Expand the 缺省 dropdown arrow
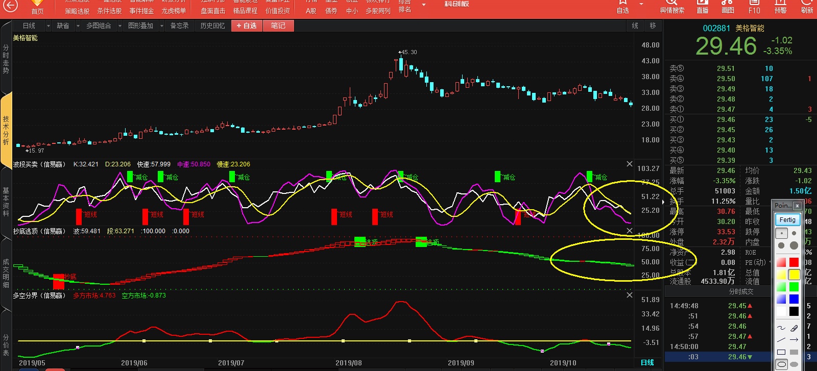817x371 pixels. pos(79,26)
